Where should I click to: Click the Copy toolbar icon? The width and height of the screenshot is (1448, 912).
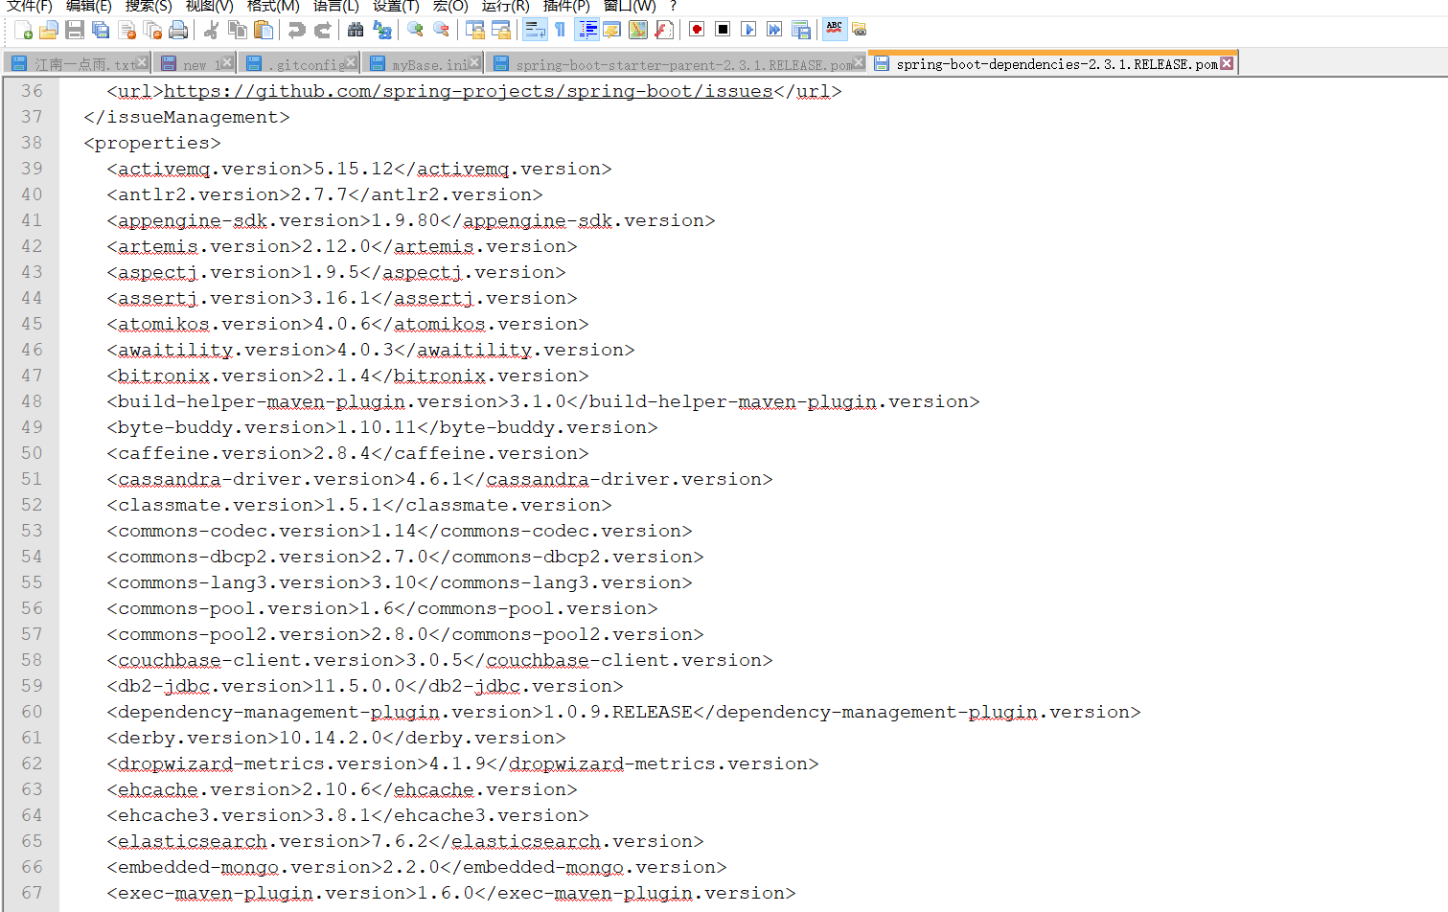238,30
